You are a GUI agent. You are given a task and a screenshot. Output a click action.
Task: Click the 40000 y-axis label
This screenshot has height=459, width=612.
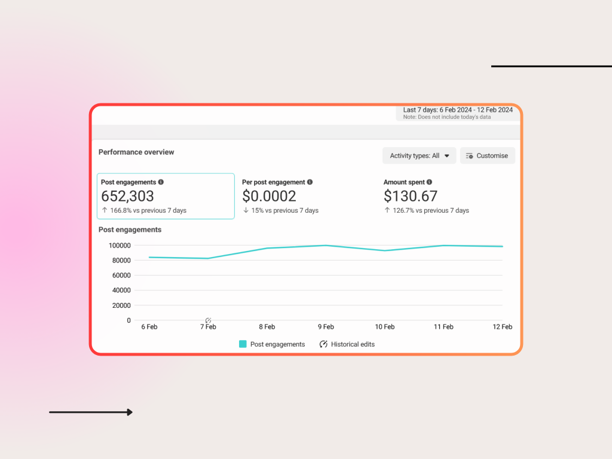(121, 290)
